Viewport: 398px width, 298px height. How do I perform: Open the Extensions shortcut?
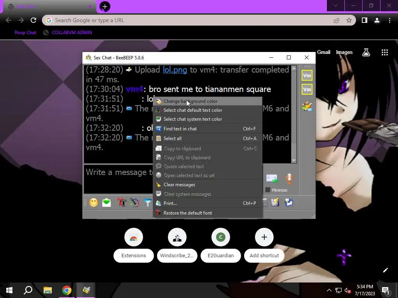134,245
